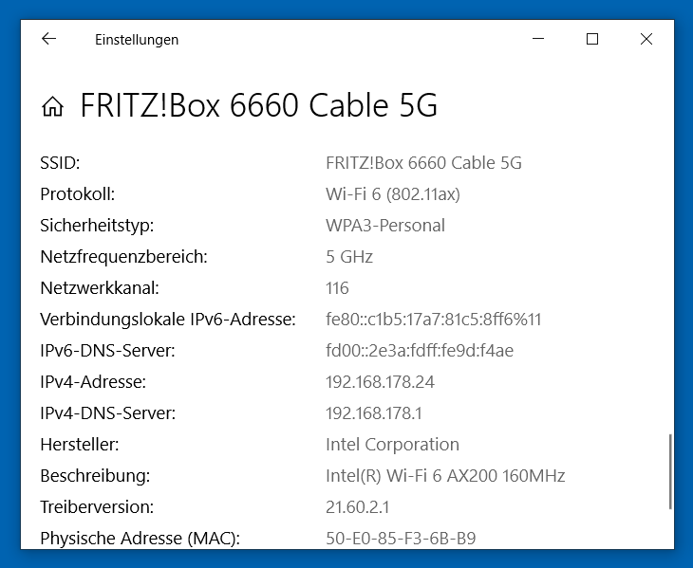
Task: Select the link-local IPv6 address value
Action: pos(433,320)
